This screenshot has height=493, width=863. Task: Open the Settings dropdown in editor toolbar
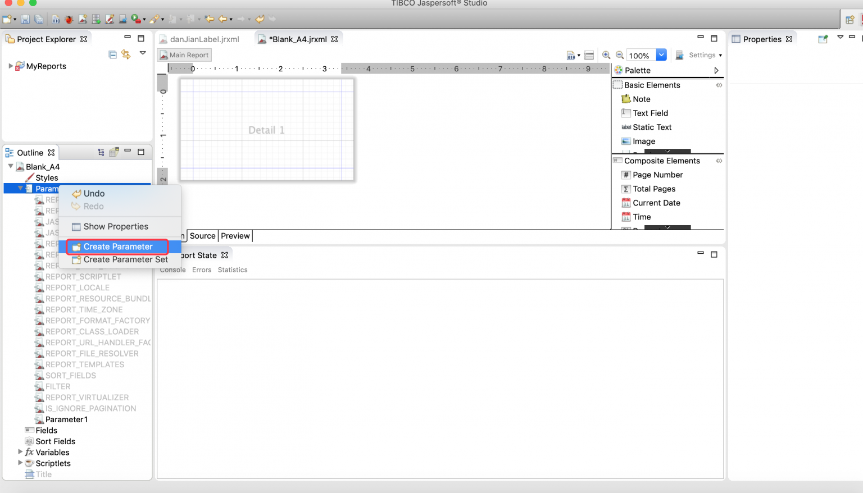705,55
